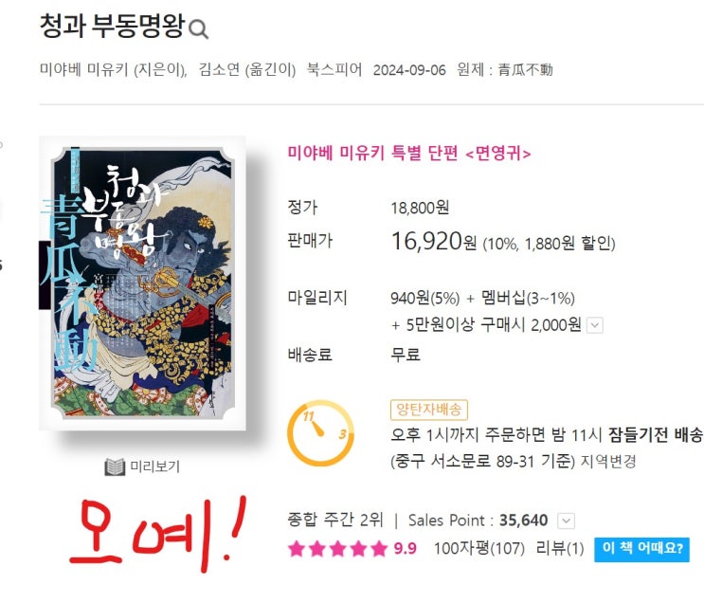
Task: Click the magnifier icon beside the book title
Action: coord(198,29)
